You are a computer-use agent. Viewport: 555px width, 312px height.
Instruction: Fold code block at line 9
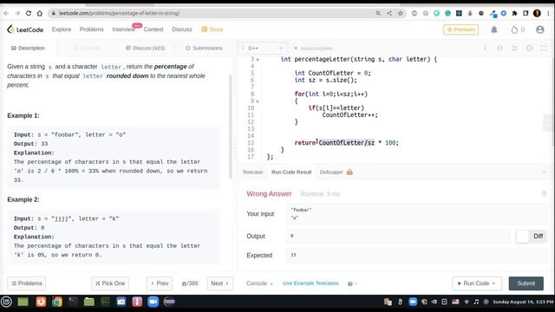(x=258, y=101)
